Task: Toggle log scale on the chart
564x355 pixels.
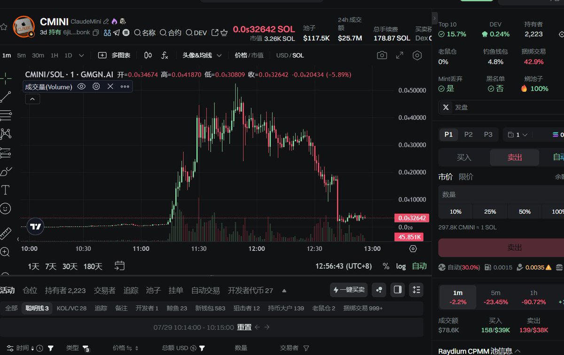Action: click(401, 266)
